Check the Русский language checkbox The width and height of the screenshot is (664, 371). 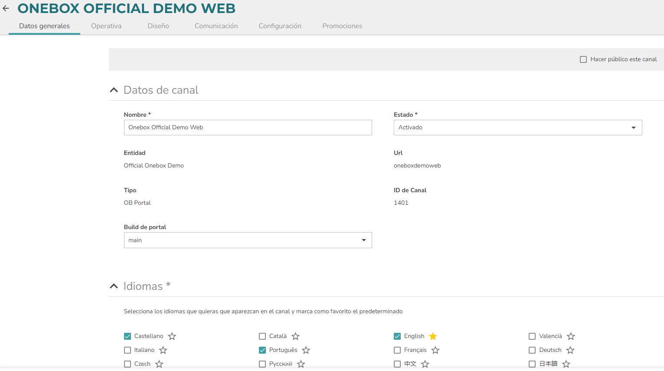click(x=262, y=364)
